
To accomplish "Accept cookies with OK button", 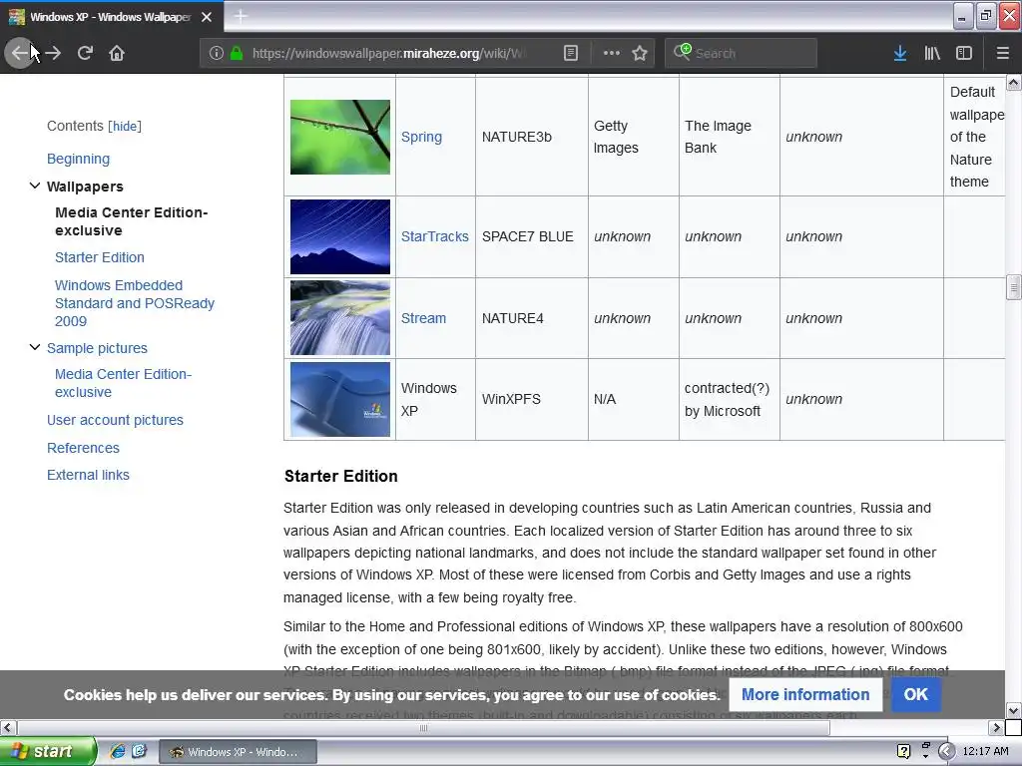I will click(916, 694).
